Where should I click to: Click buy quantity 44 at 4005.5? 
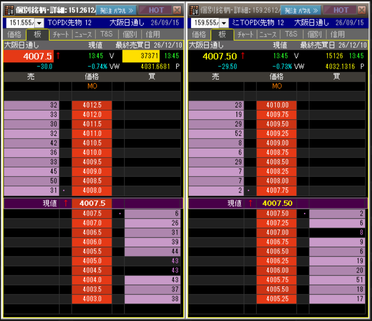pyautogui.click(x=152, y=252)
